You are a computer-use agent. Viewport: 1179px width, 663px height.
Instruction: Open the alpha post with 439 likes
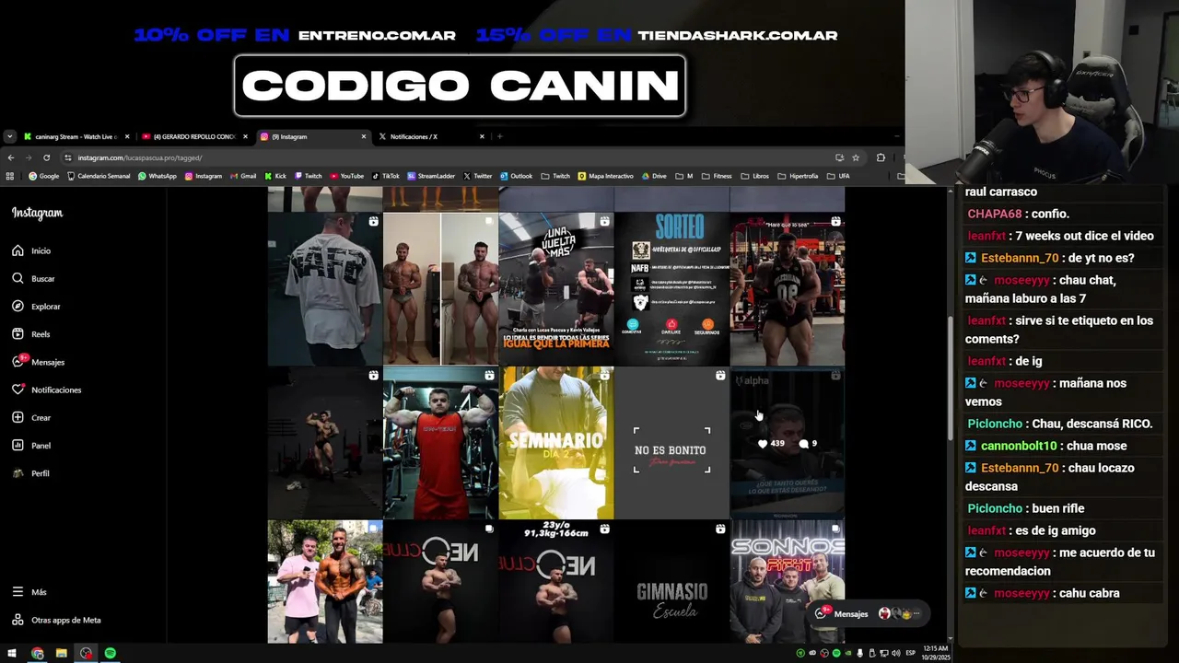788,443
